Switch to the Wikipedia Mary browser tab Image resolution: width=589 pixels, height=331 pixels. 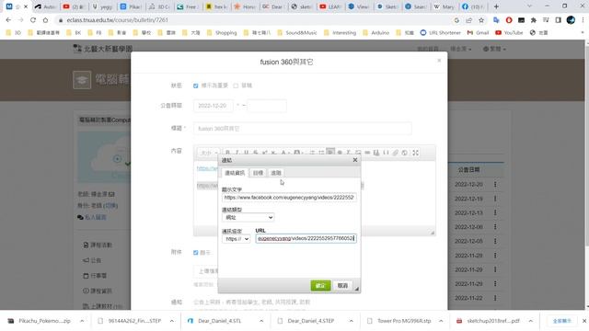click(x=445, y=6)
